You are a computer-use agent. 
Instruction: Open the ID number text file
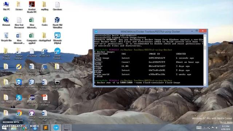(32, 52)
